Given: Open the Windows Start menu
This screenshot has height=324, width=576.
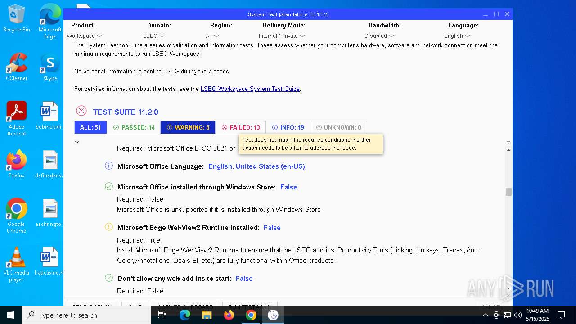Looking at the screenshot, I should click(11, 315).
